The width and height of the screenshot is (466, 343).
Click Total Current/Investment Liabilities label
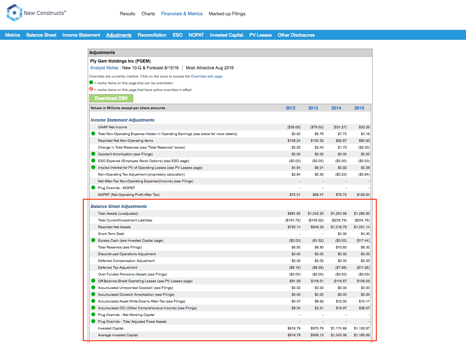(x=125, y=220)
